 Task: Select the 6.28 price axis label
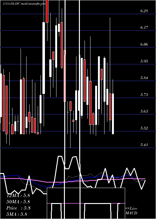coord(144,11)
